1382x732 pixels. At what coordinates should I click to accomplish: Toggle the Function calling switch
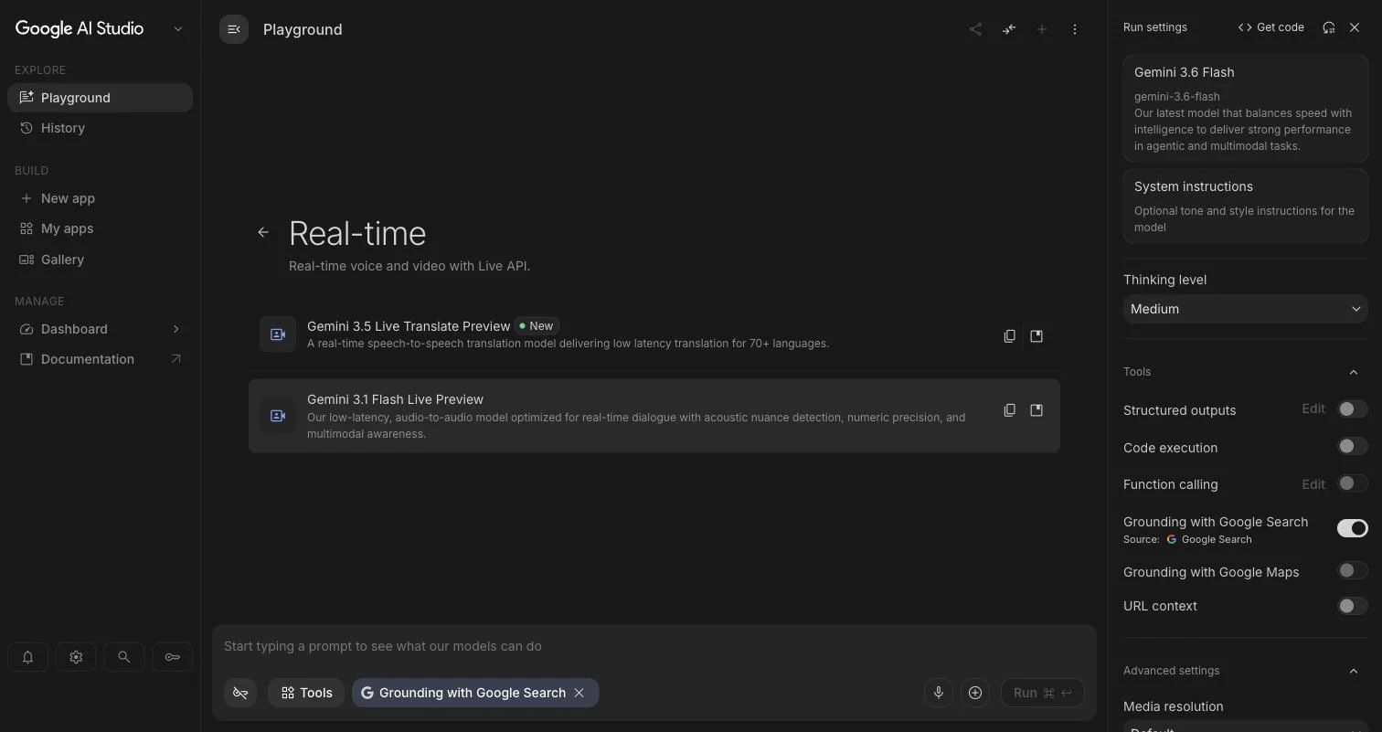point(1352,483)
